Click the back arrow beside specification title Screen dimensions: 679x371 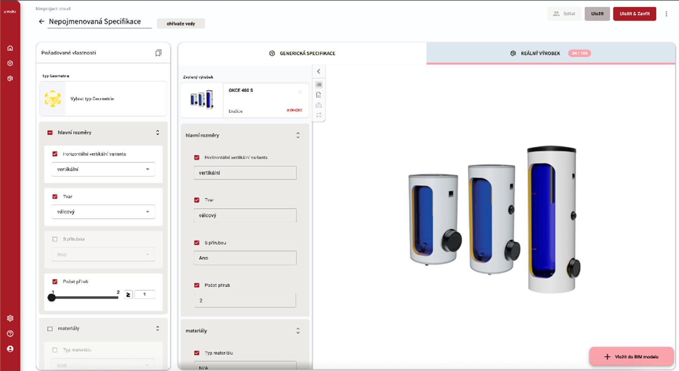pos(41,21)
